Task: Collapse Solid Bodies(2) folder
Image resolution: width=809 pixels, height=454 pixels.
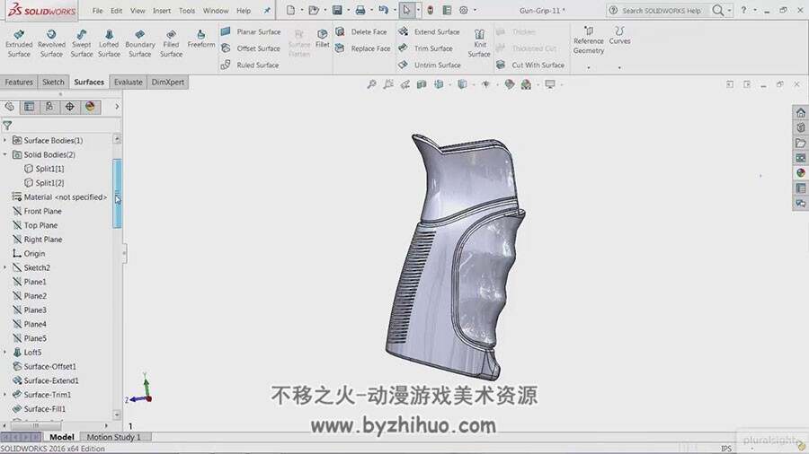Action: coord(5,154)
